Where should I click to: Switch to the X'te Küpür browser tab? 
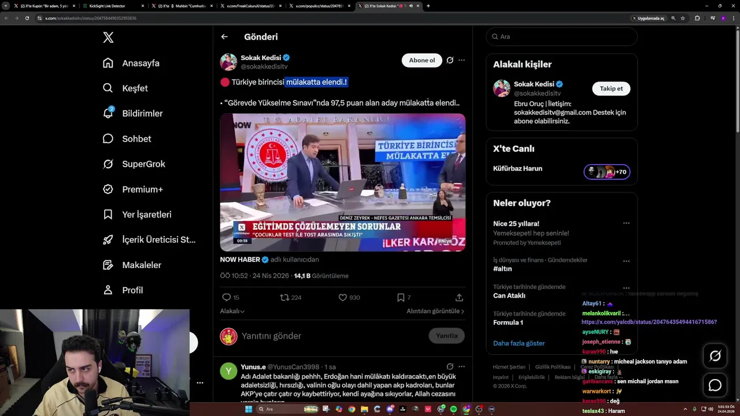click(45, 6)
